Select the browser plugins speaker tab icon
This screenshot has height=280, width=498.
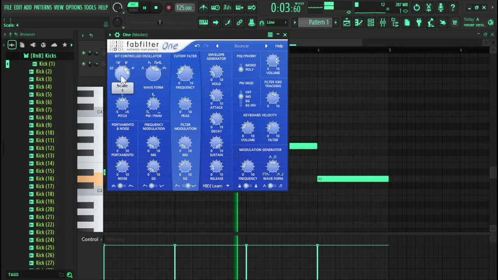pos(33,45)
